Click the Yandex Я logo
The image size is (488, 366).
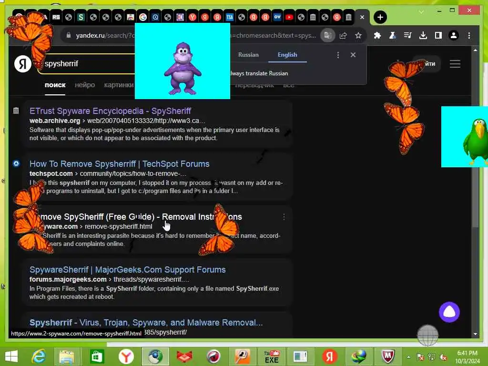(x=23, y=63)
